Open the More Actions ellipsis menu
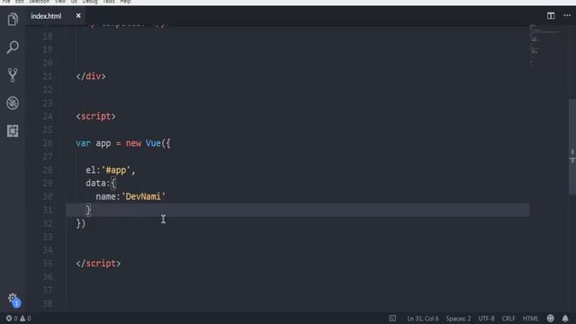 [x=567, y=16]
